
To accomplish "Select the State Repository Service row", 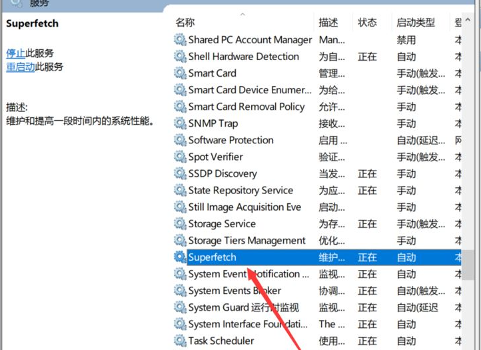I will [x=240, y=190].
